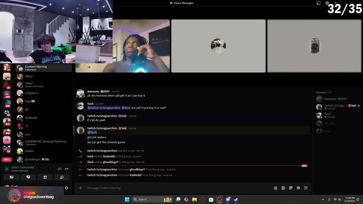Select Sack in members list
The width and height of the screenshot is (363, 204).
[337, 115]
